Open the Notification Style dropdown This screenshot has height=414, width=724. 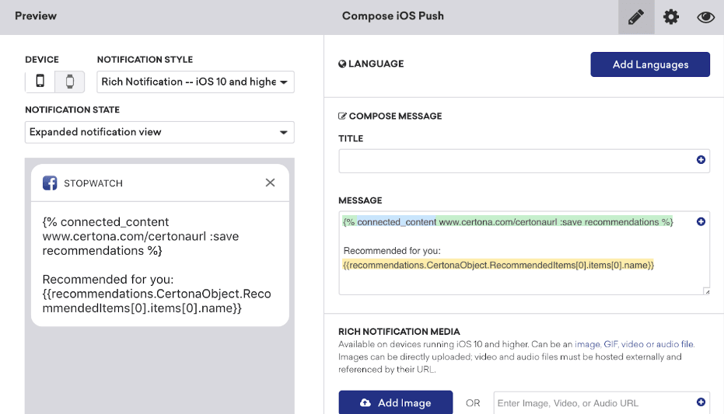pos(195,82)
